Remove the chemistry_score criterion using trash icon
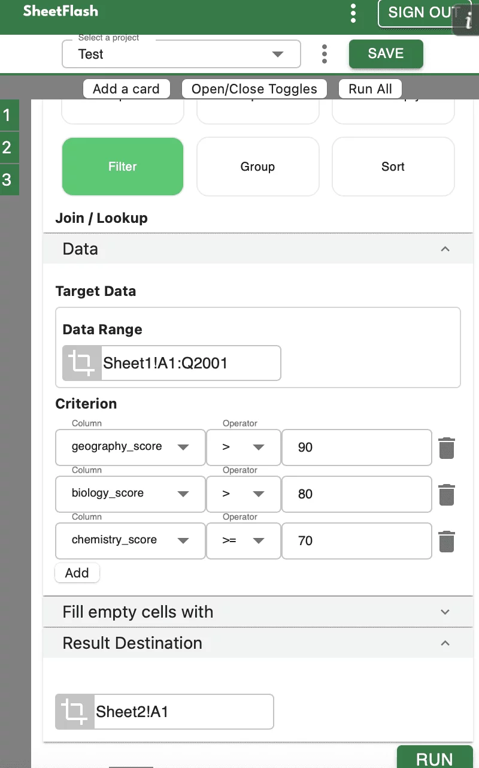The image size is (479, 768). pos(447,541)
